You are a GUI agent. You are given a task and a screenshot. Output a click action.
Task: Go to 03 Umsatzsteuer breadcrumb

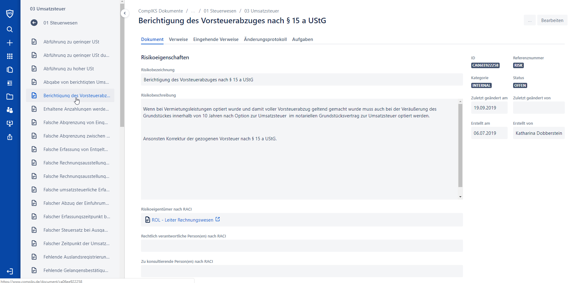(261, 11)
